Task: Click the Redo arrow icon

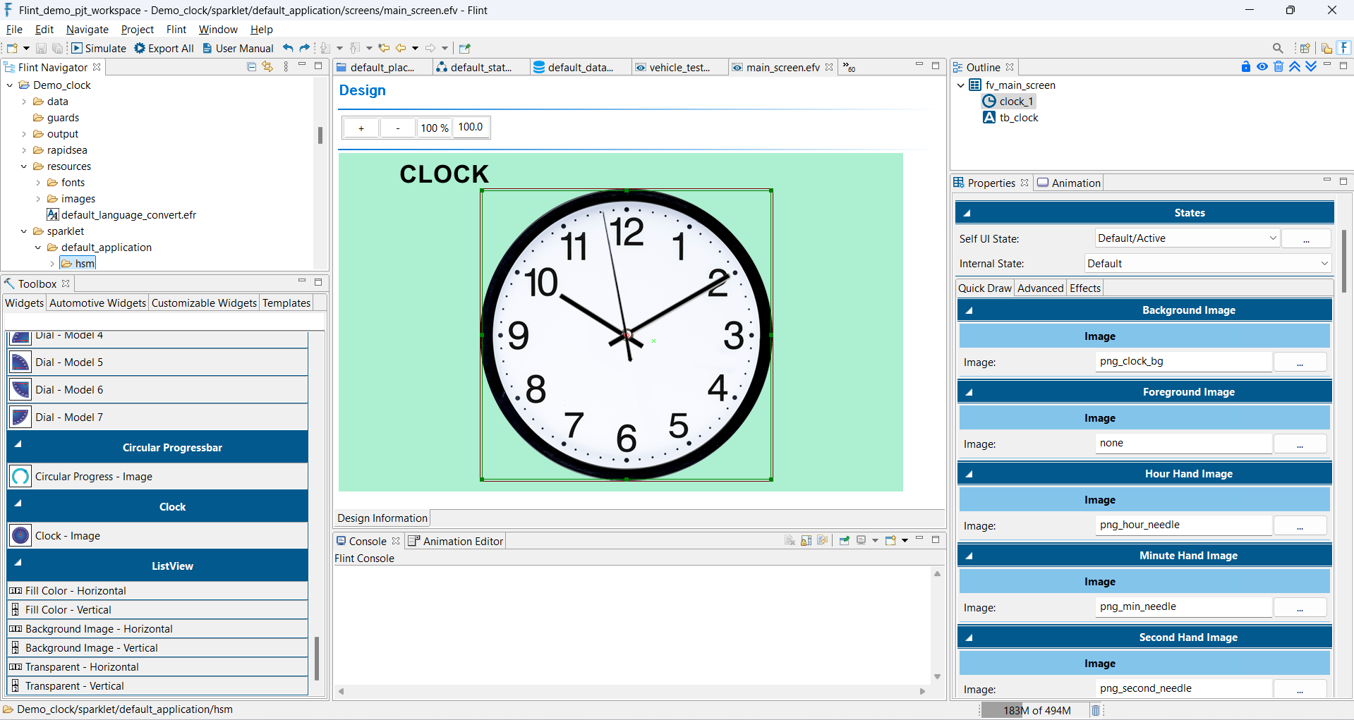Action: (x=303, y=48)
